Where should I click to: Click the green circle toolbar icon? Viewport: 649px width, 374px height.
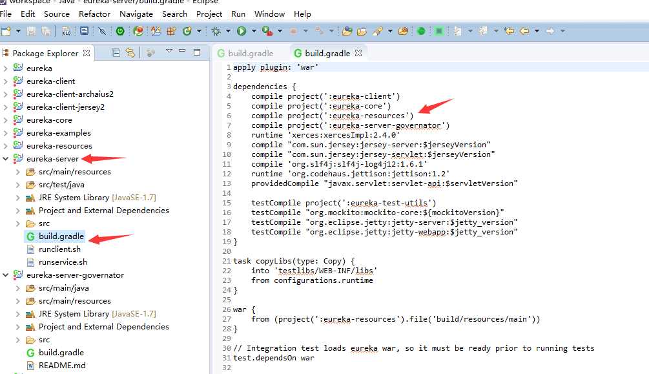point(421,31)
